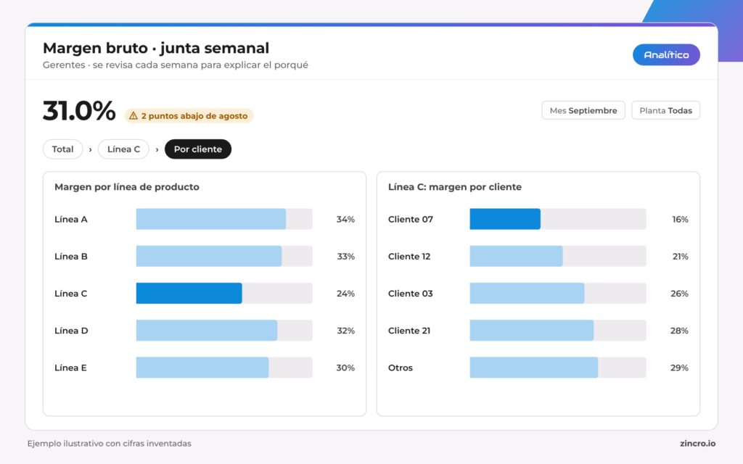The height and width of the screenshot is (464, 743).
Task: Click the warning triangle icon
Action: [134, 115]
